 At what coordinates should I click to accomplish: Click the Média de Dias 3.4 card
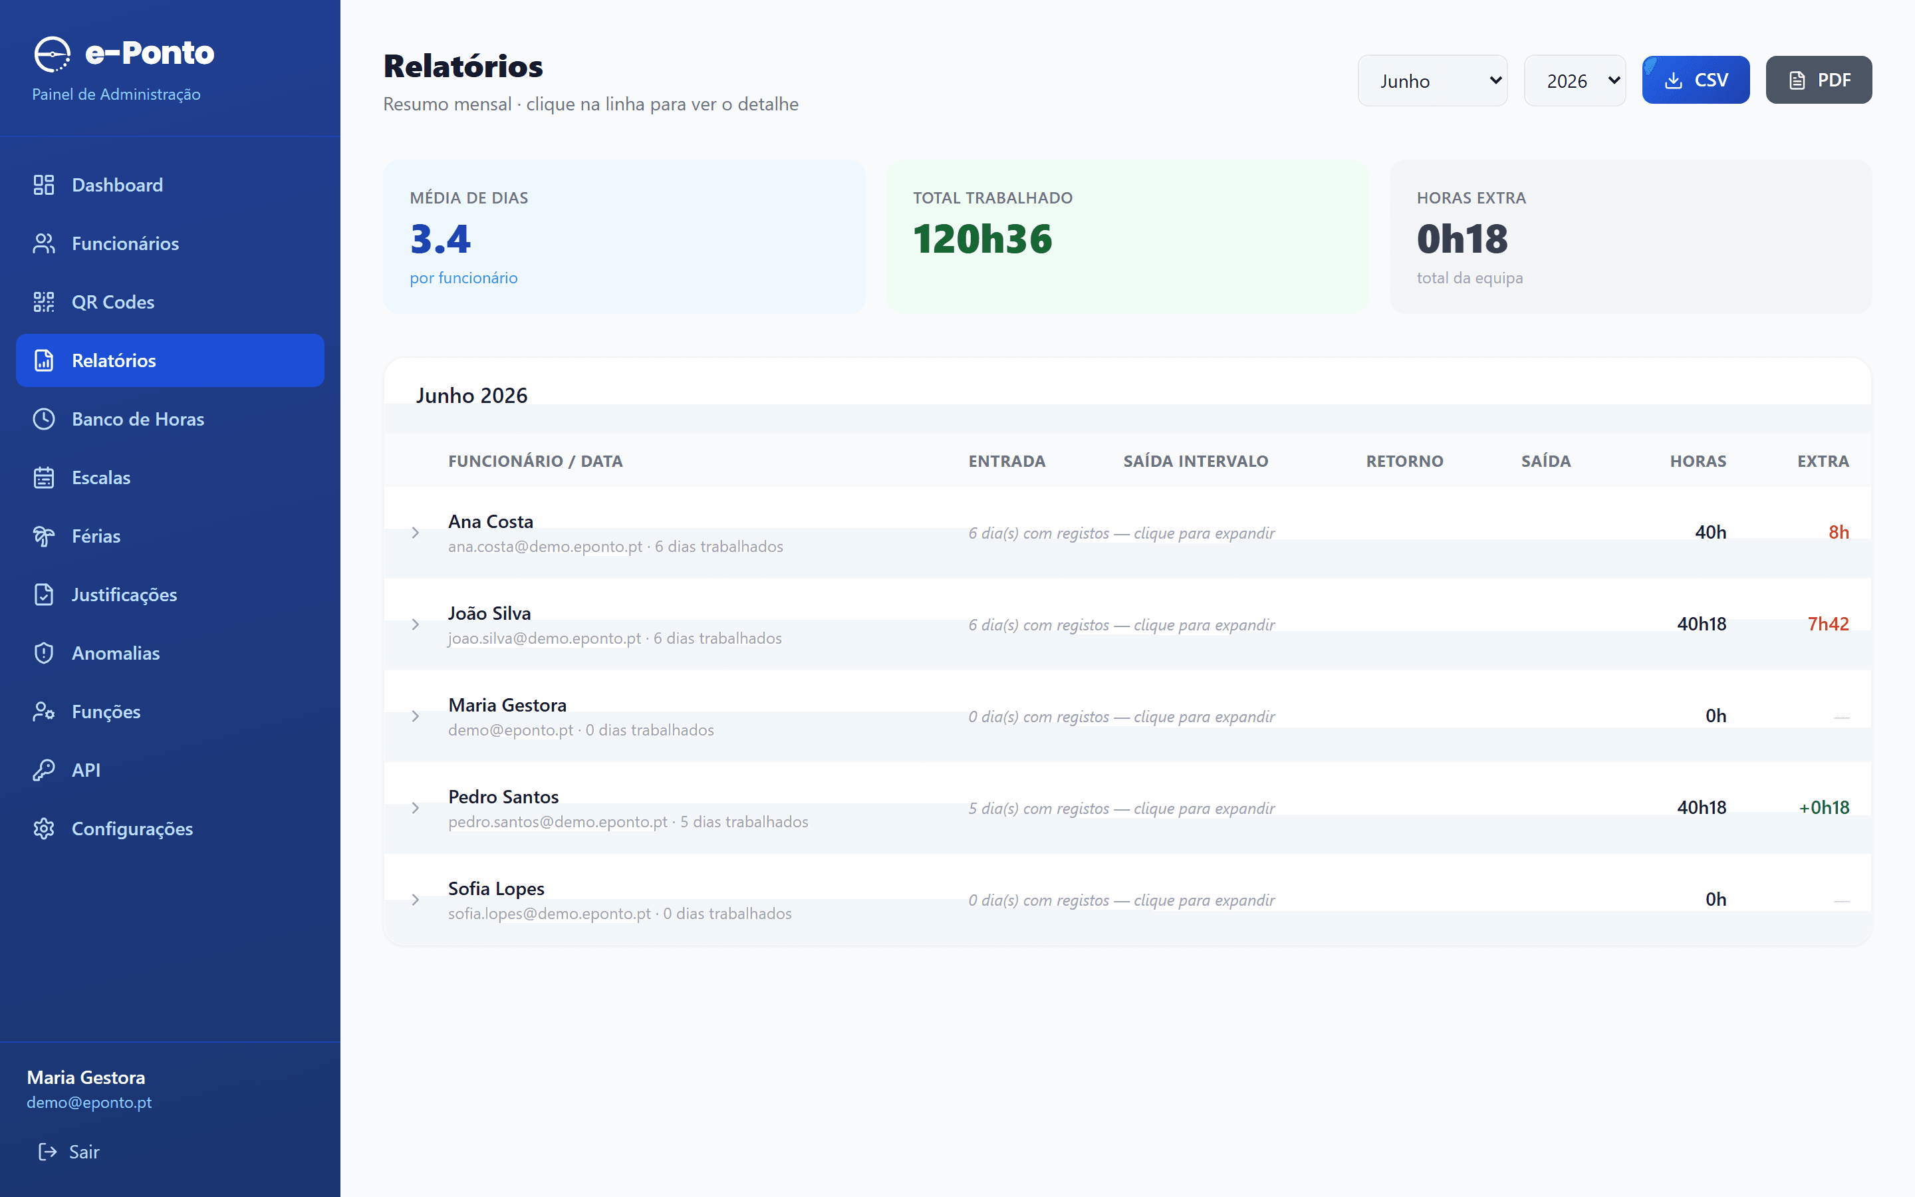[x=624, y=237]
